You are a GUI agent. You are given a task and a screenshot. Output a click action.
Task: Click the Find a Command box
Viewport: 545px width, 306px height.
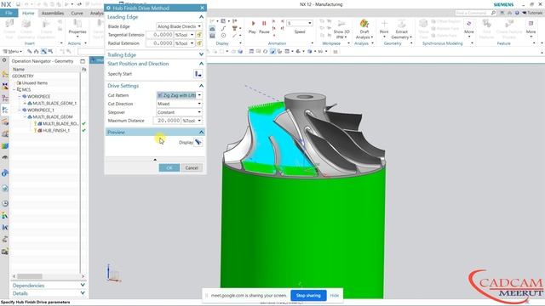point(476,13)
